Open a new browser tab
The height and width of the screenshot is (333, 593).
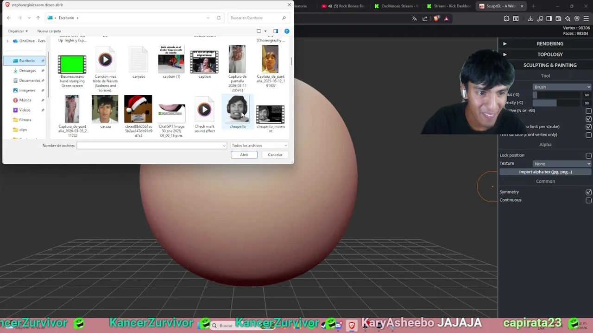pyautogui.click(x=533, y=6)
